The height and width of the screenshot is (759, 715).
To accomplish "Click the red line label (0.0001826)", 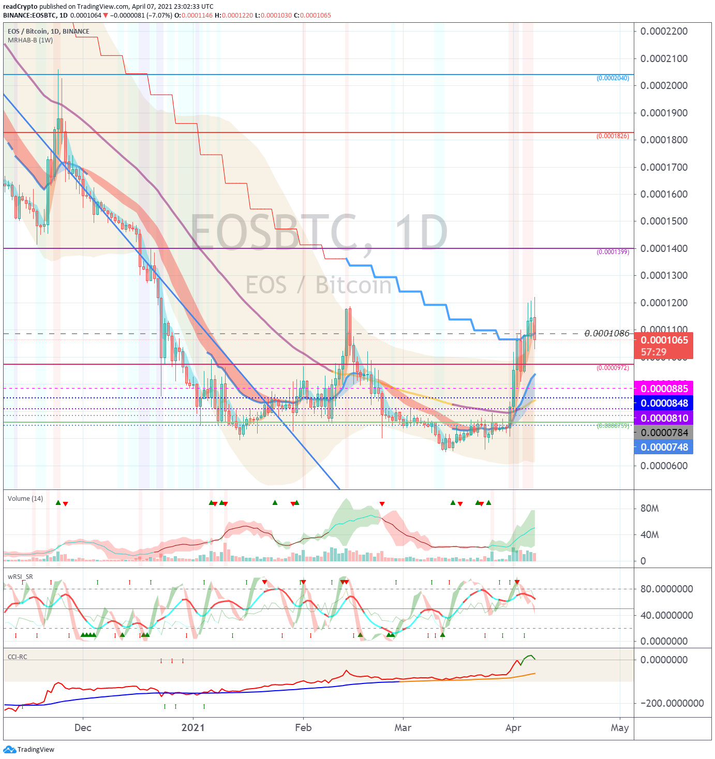I will (x=613, y=136).
